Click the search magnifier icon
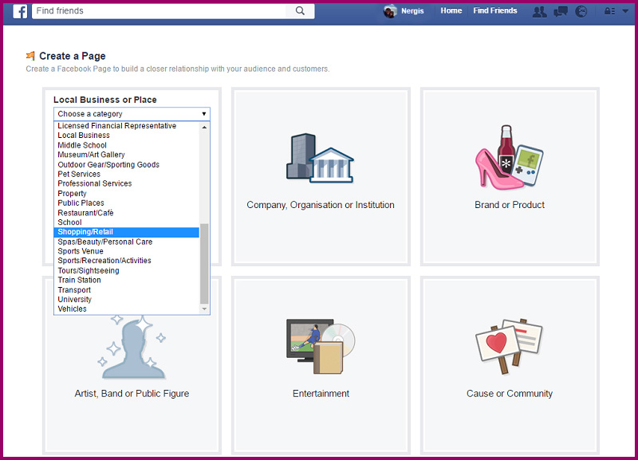This screenshot has height=460, width=638. point(300,11)
